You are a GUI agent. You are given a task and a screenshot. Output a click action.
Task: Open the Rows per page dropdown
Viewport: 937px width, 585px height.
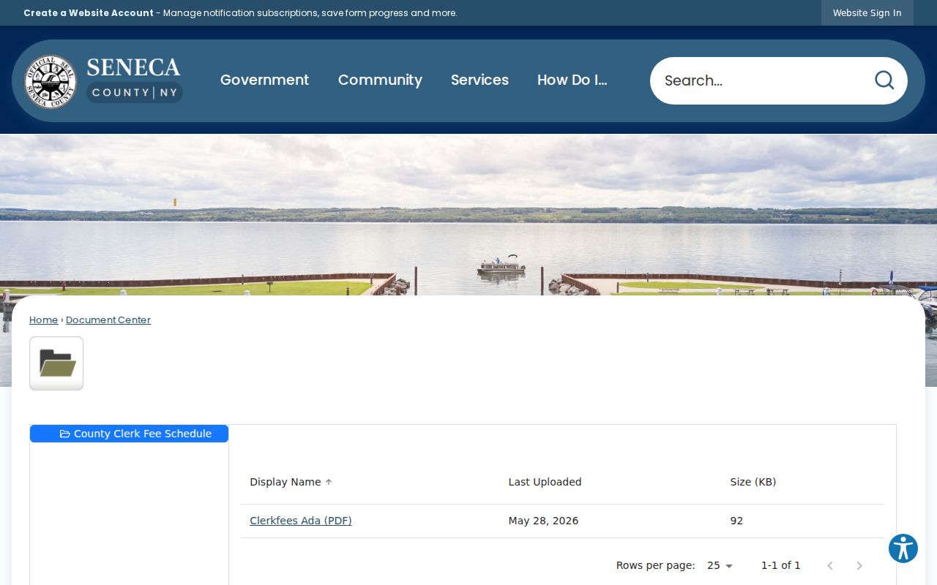pos(720,565)
